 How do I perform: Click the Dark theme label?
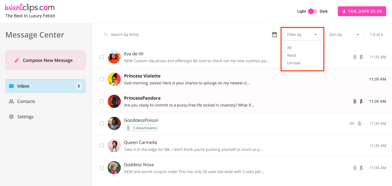tap(324, 11)
